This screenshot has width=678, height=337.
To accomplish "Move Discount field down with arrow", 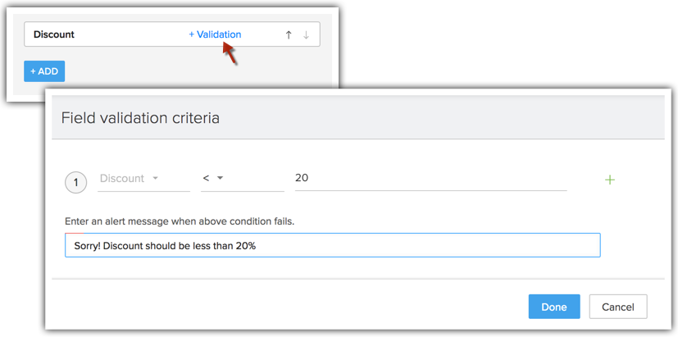I will click(307, 34).
